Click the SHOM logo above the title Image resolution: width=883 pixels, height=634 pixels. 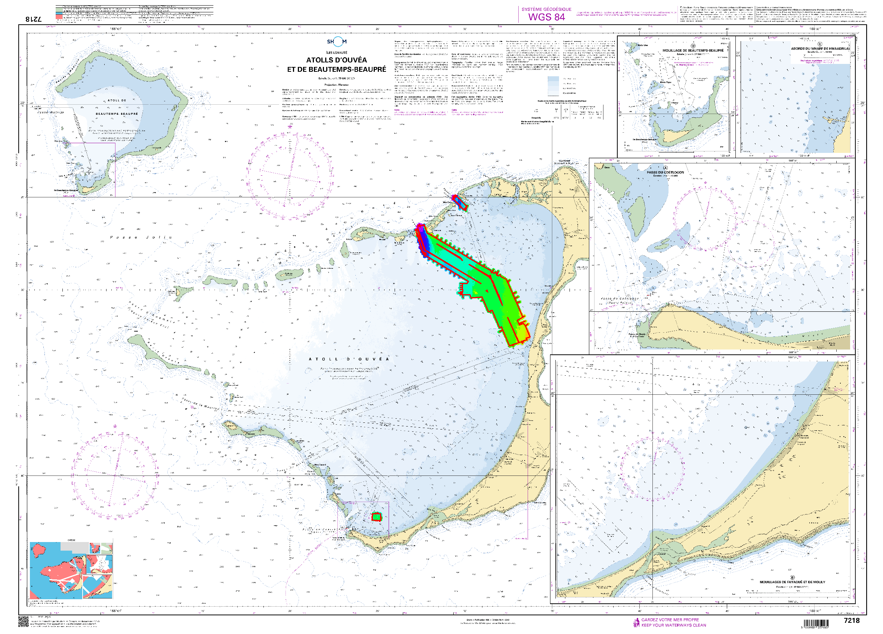(336, 41)
